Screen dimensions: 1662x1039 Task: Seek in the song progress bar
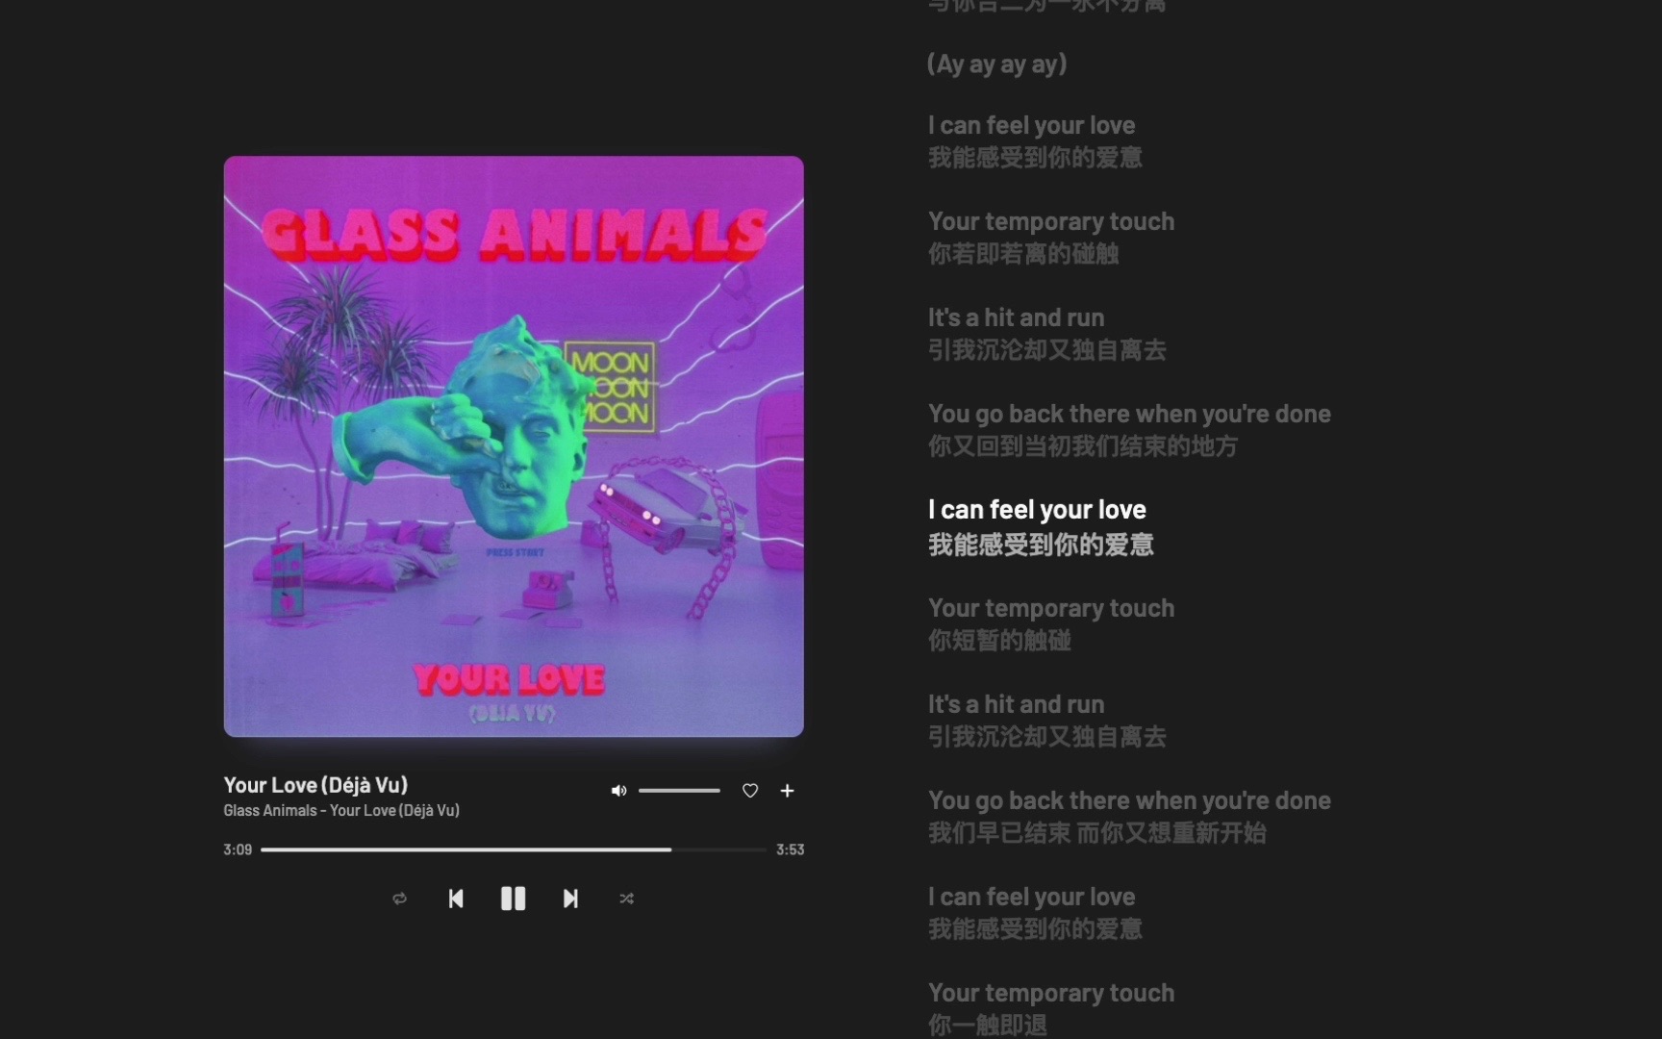click(x=514, y=849)
